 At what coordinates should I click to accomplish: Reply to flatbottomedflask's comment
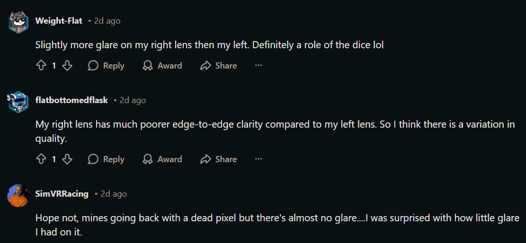click(106, 159)
